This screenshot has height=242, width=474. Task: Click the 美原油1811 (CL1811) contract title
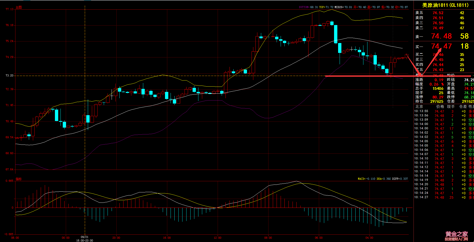(445, 5)
